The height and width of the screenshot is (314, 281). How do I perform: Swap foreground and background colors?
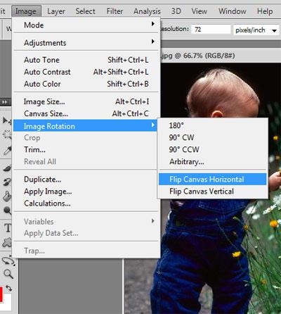click(9, 288)
